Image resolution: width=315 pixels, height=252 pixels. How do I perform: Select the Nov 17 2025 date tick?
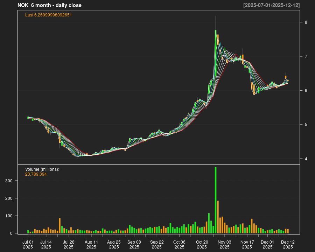pos(247,244)
